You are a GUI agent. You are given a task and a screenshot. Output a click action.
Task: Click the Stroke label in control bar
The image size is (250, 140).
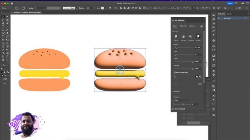[31, 8]
